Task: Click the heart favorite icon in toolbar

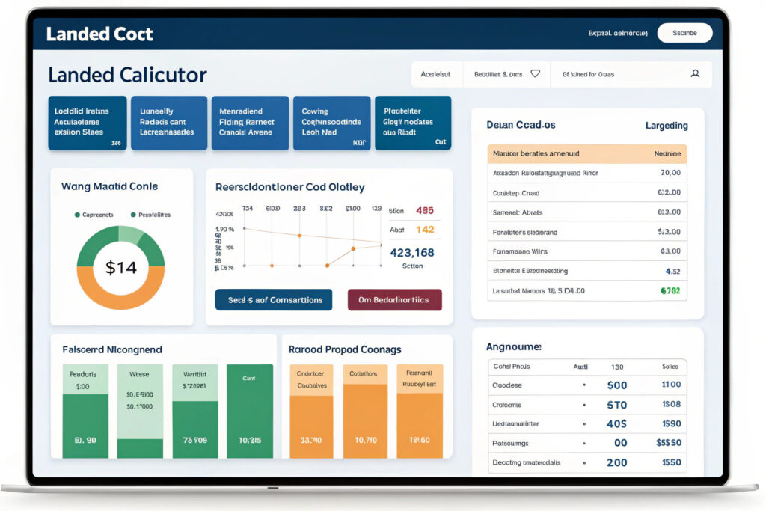Action: [x=535, y=74]
